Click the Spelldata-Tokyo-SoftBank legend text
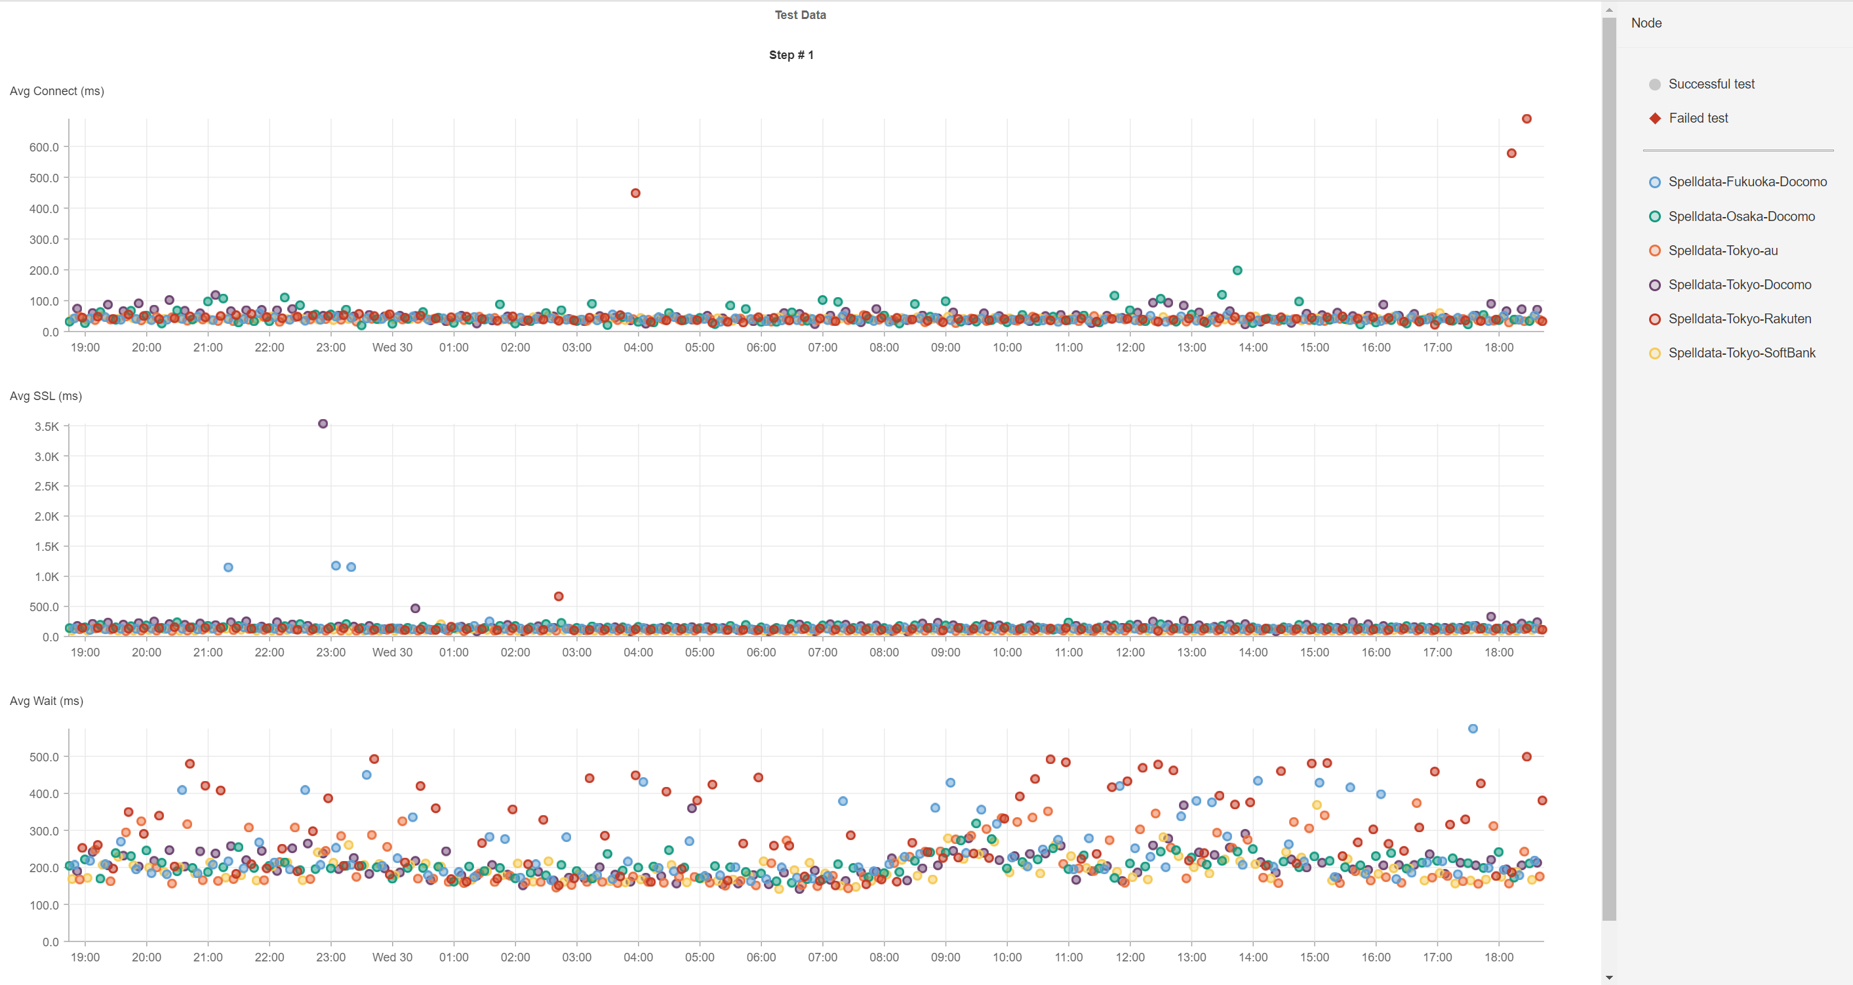The width and height of the screenshot is (1853, 985). (x=1742, y=353)
